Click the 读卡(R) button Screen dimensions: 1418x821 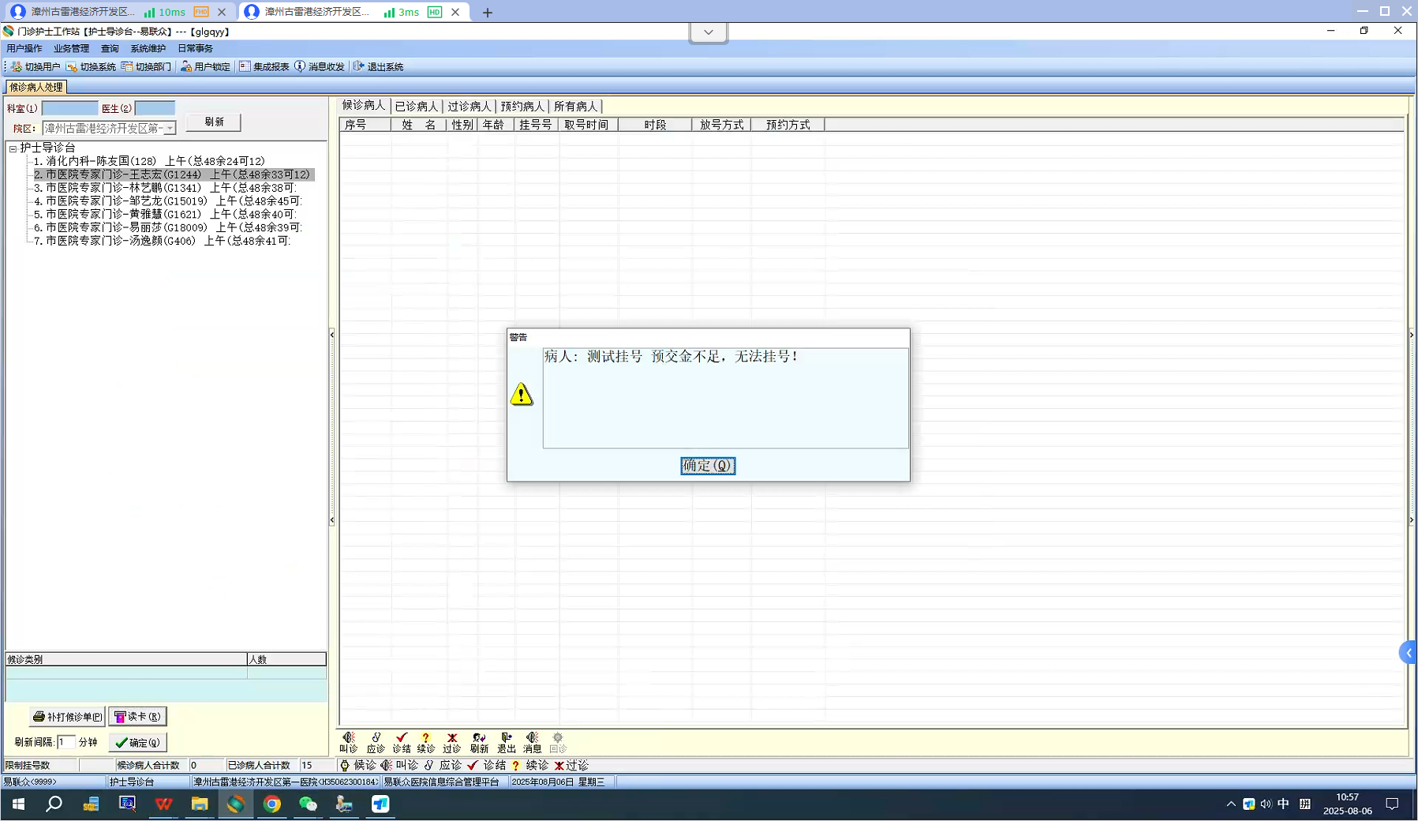click(137, 717)
